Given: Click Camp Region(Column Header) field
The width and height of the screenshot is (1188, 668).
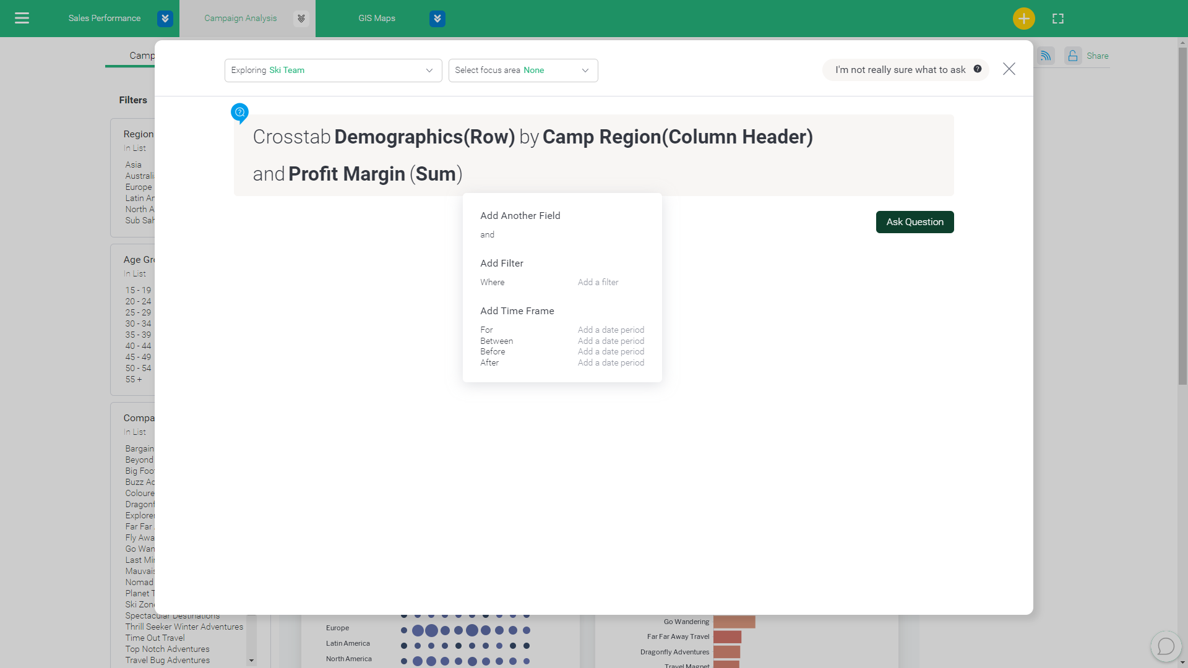Looking at the screenshot, I should [x=678, y=137].
